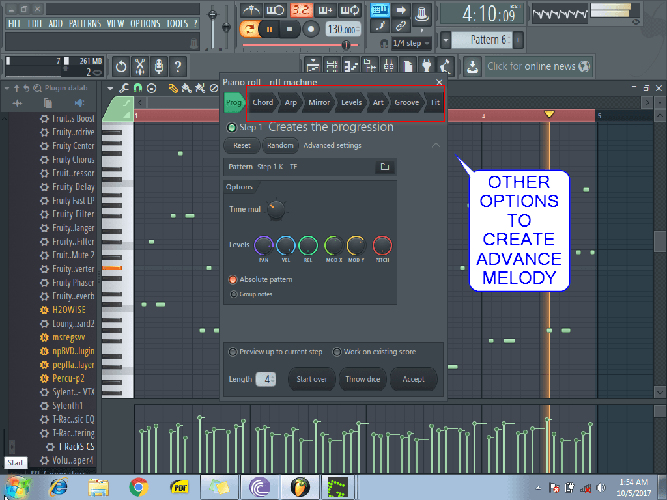Viewport: 667px width, 500px height.
Task: Enable typing keyboard to piano icon
Action: coord(380,10)
